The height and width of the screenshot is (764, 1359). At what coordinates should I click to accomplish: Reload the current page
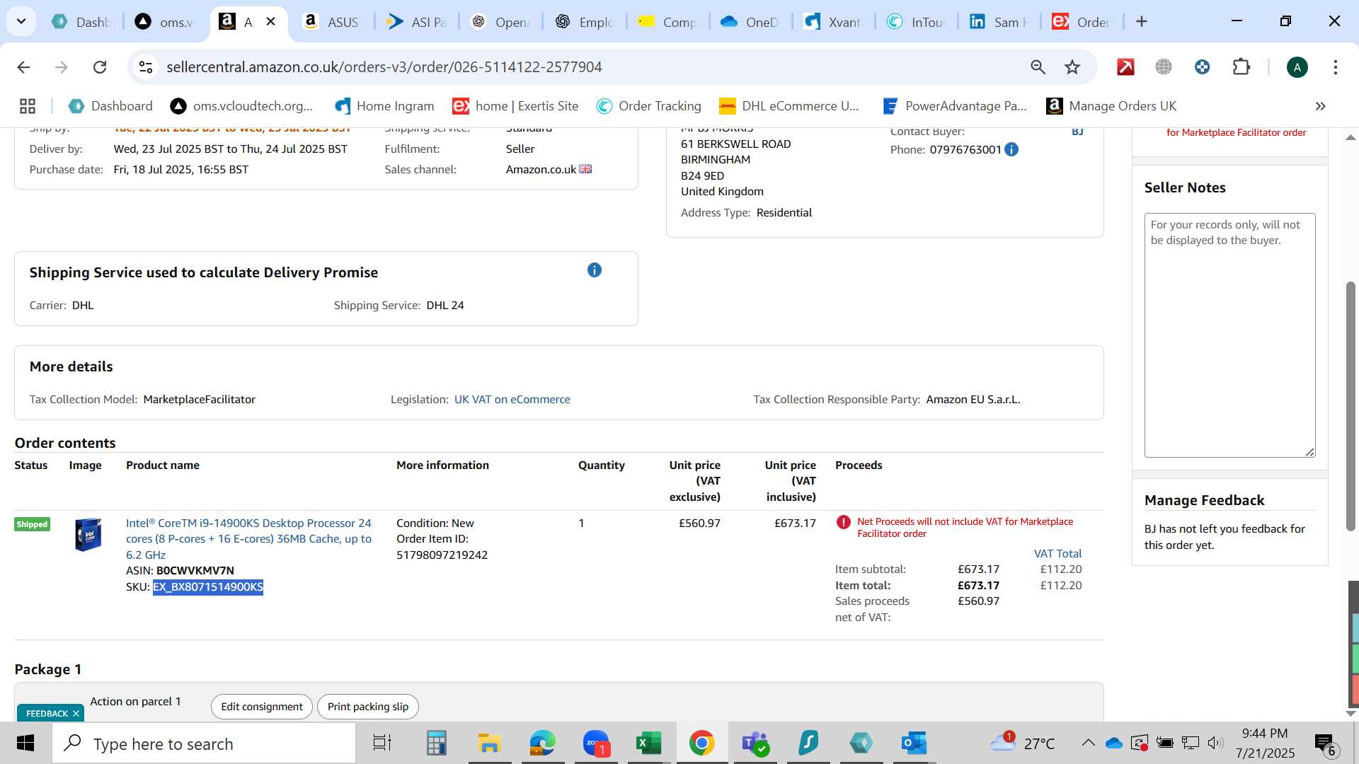[100, 67]
